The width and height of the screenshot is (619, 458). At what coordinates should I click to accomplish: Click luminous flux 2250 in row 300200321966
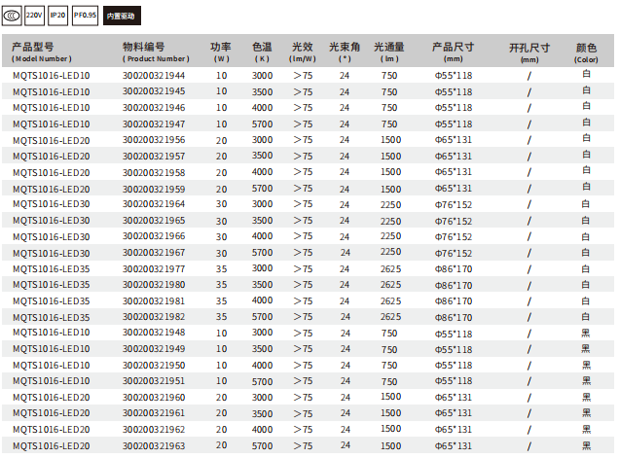tap(391, 236)
